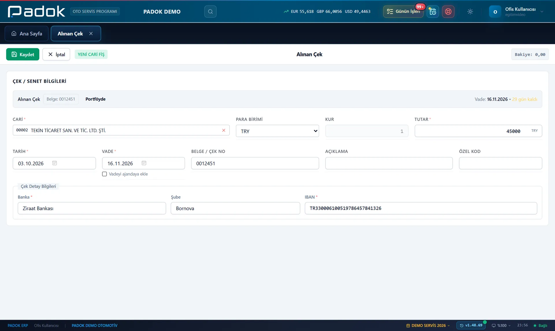555x331 pixels.
Task: Click the İptal cancel button
Action: [x=56, y=54]
